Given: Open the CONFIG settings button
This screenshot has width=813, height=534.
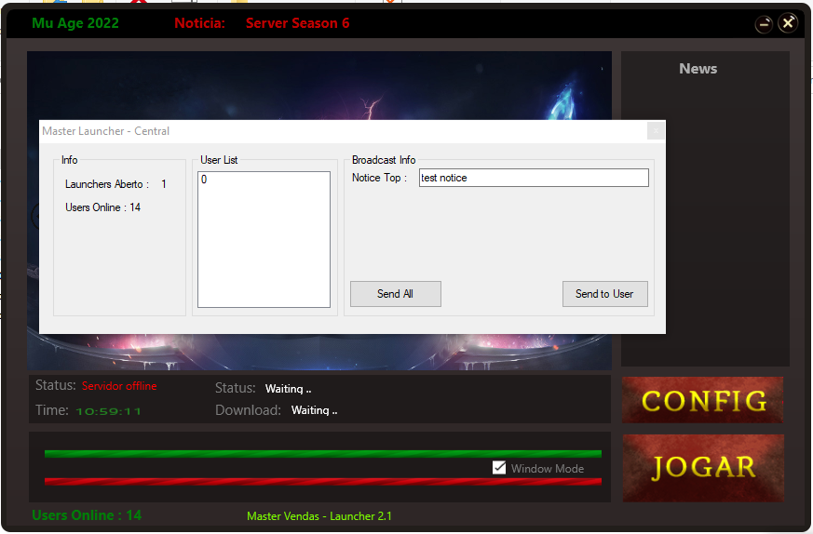Looking at the screenshot, I should click(x=703, y=400).
